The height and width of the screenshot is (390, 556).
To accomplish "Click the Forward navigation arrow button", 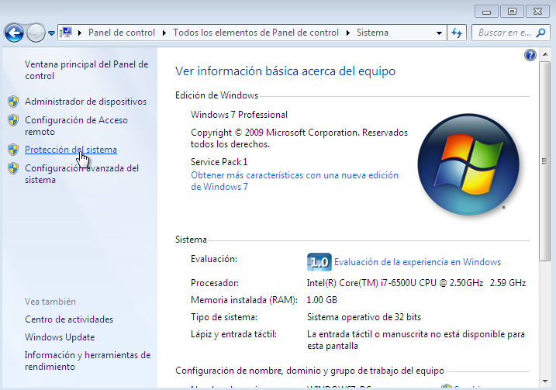I will click(x=36, y=33).
